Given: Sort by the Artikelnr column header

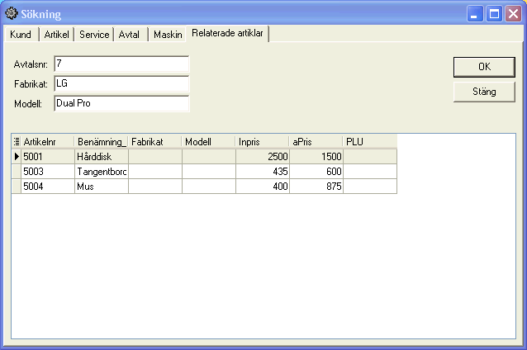Looking at the screenshot, I should click(x=47, y=142).
